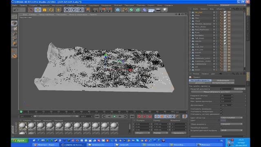Open the NURBS generator icon
Viewport: 261px width, 147px height.
click(131, 10)
